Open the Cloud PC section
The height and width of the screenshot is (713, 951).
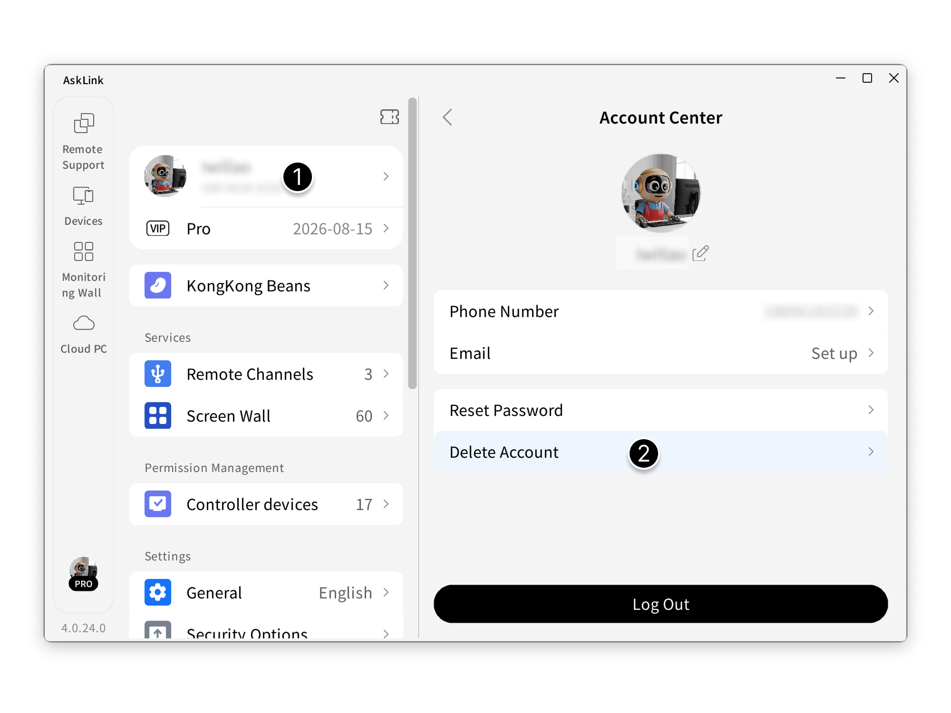pos(83,330)
